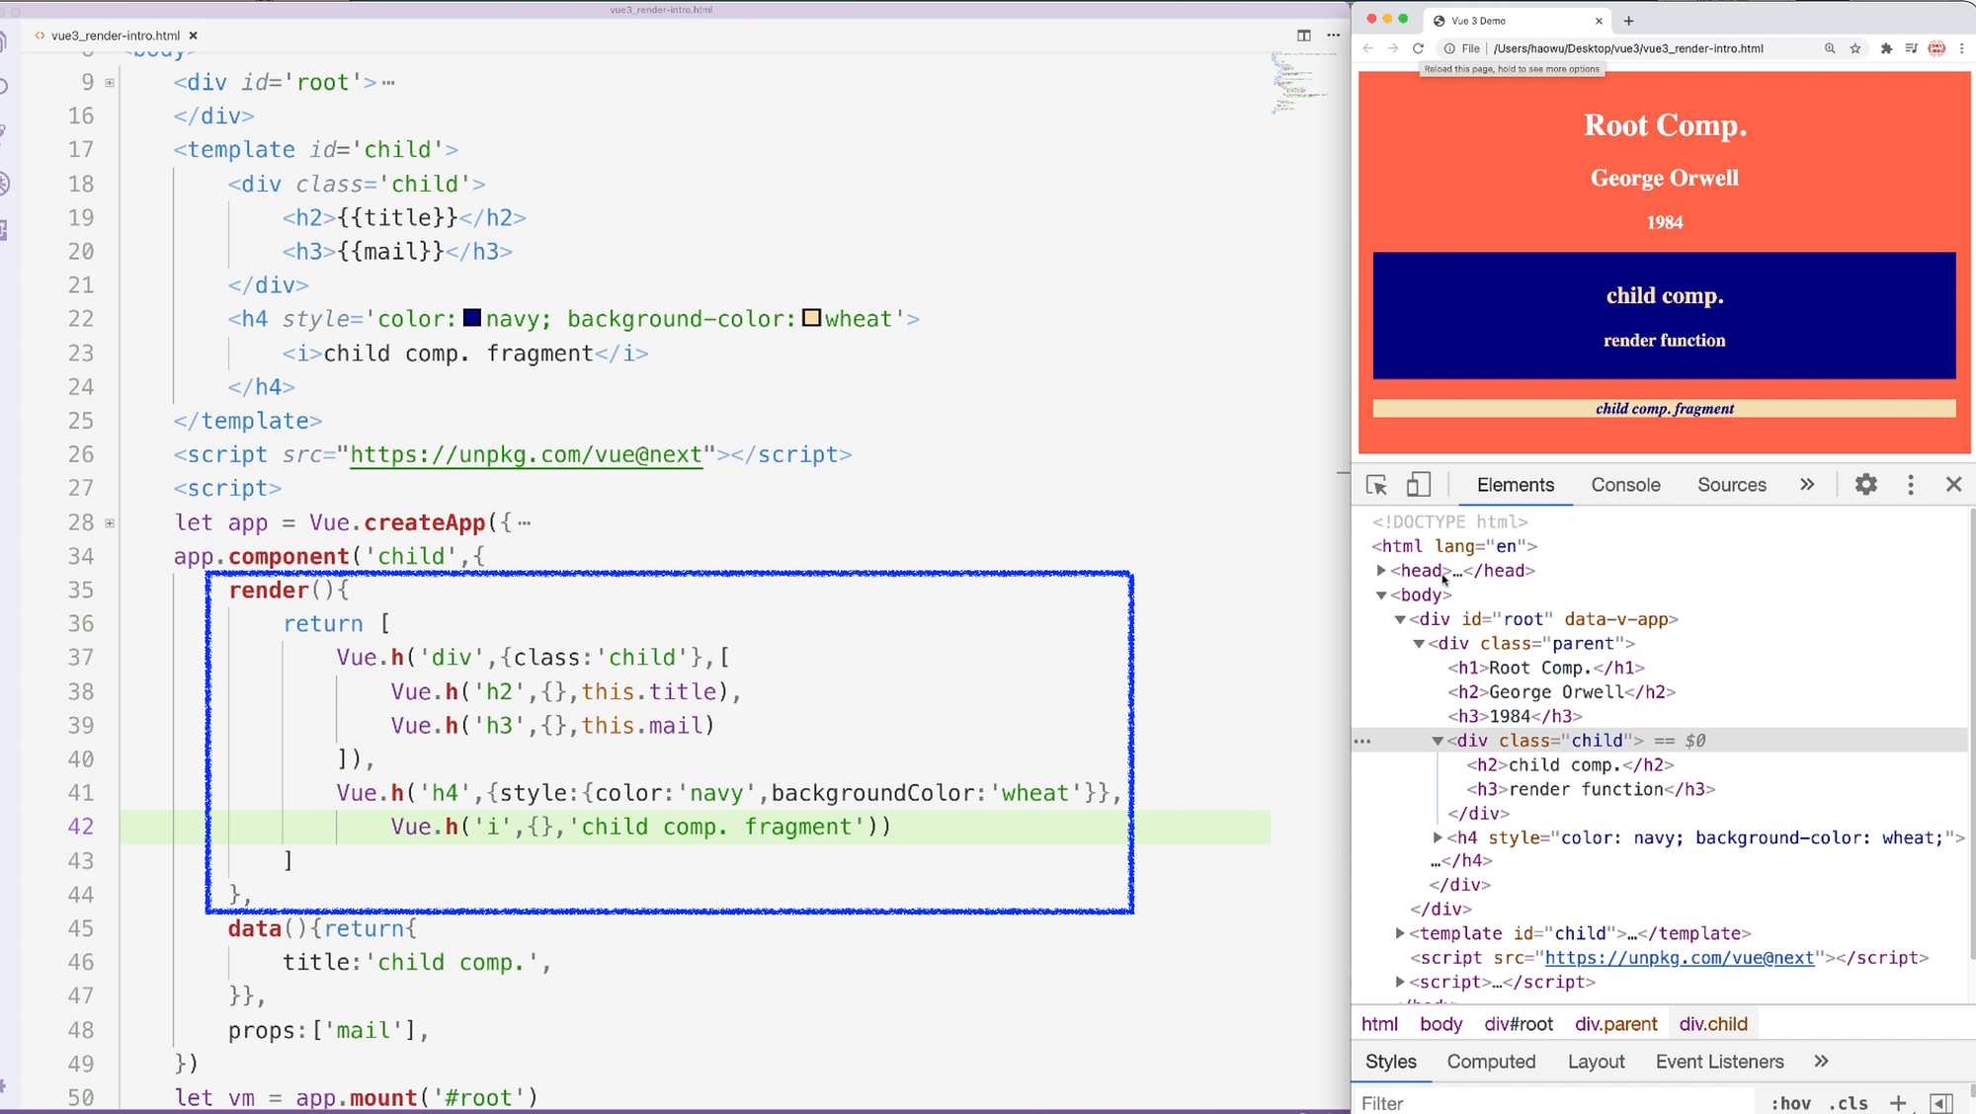Open the media control playlist icon
1976x1114 pixels.
(x=1911, y=48)
